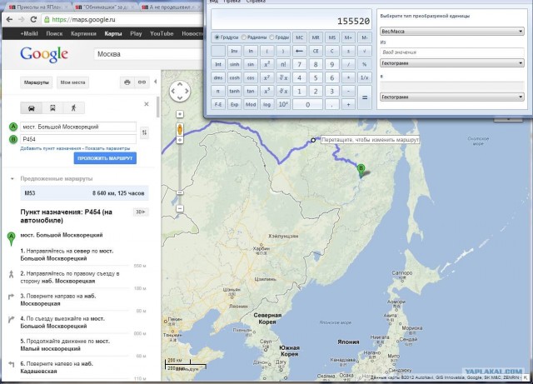Click the Street View pegman icon
This screenshot has height=384, width=533.
point(180,130)
